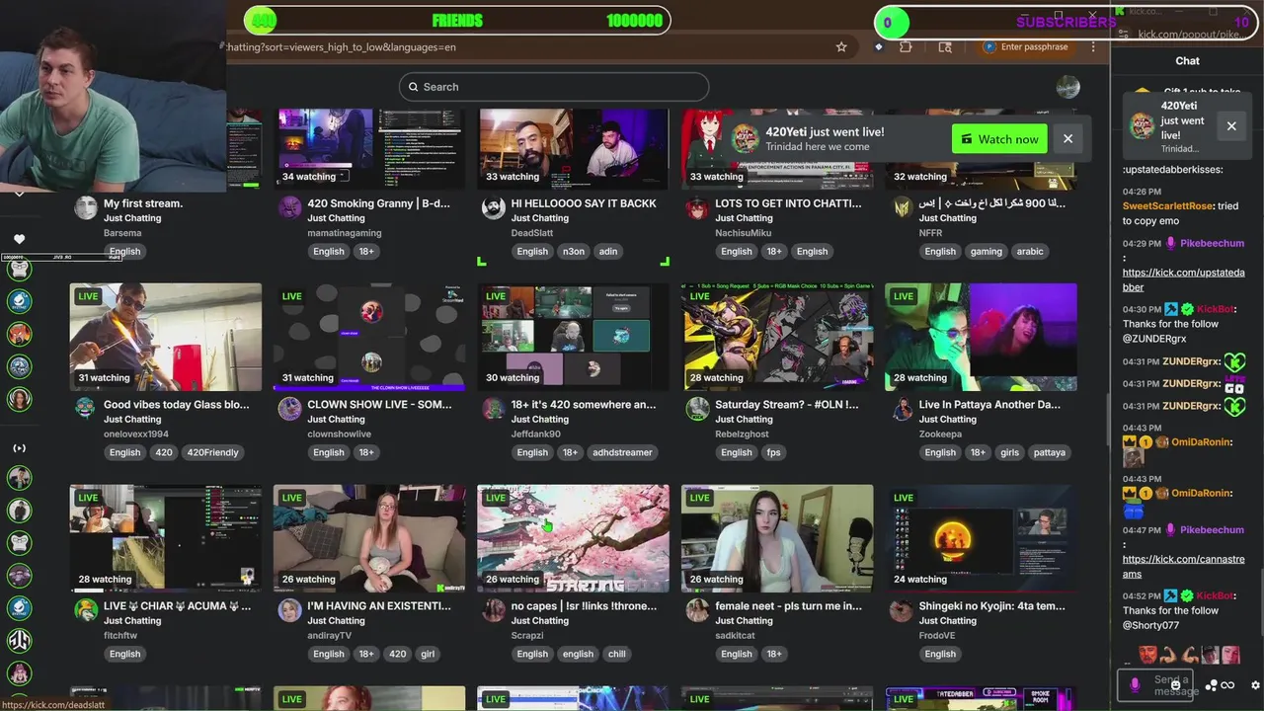This screenshot has height=711, width=1264.
Task: Click the Chat header in popout window
Action: 1187,61
